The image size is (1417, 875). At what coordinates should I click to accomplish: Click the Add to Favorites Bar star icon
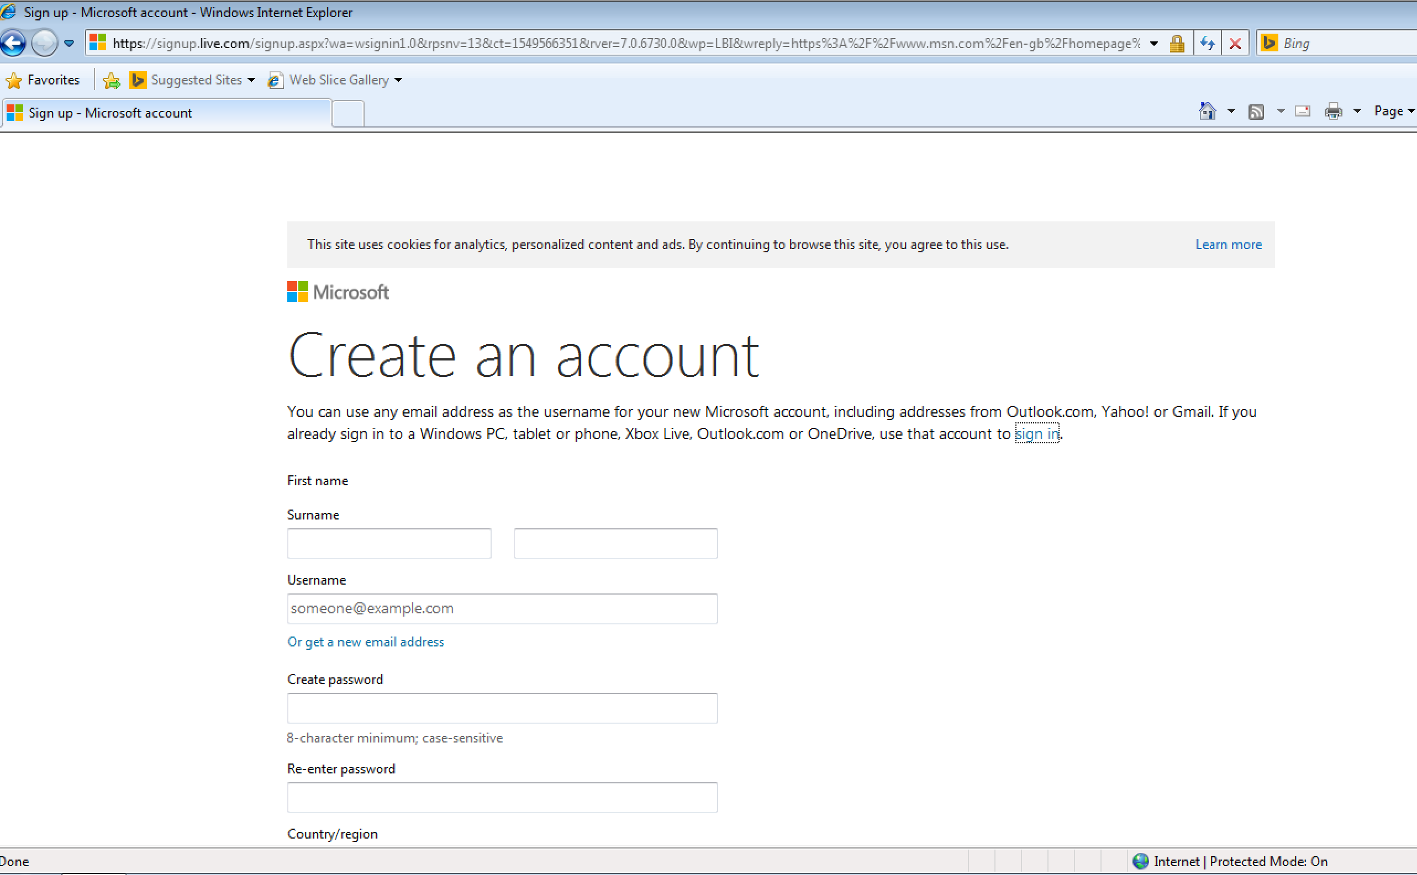point(111,80)
